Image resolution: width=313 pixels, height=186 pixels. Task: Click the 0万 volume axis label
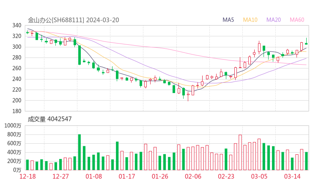(17, 170)
